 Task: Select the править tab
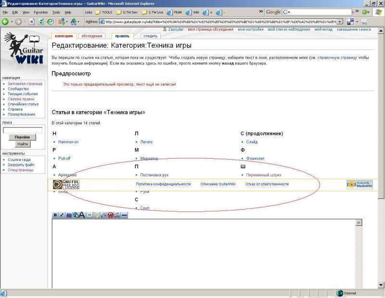pos(122,36)
